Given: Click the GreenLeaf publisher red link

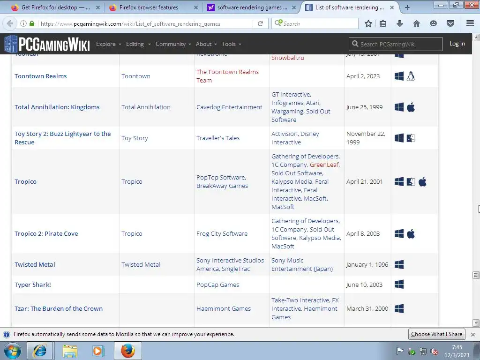Looking at the screenshot, I should coord(324,165).
